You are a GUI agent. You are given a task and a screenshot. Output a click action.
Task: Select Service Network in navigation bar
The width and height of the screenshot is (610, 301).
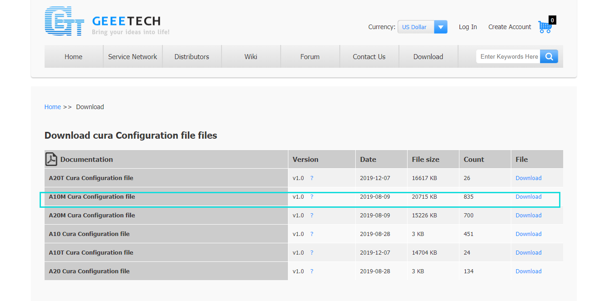pyautogui.click(x=132, y=57)
